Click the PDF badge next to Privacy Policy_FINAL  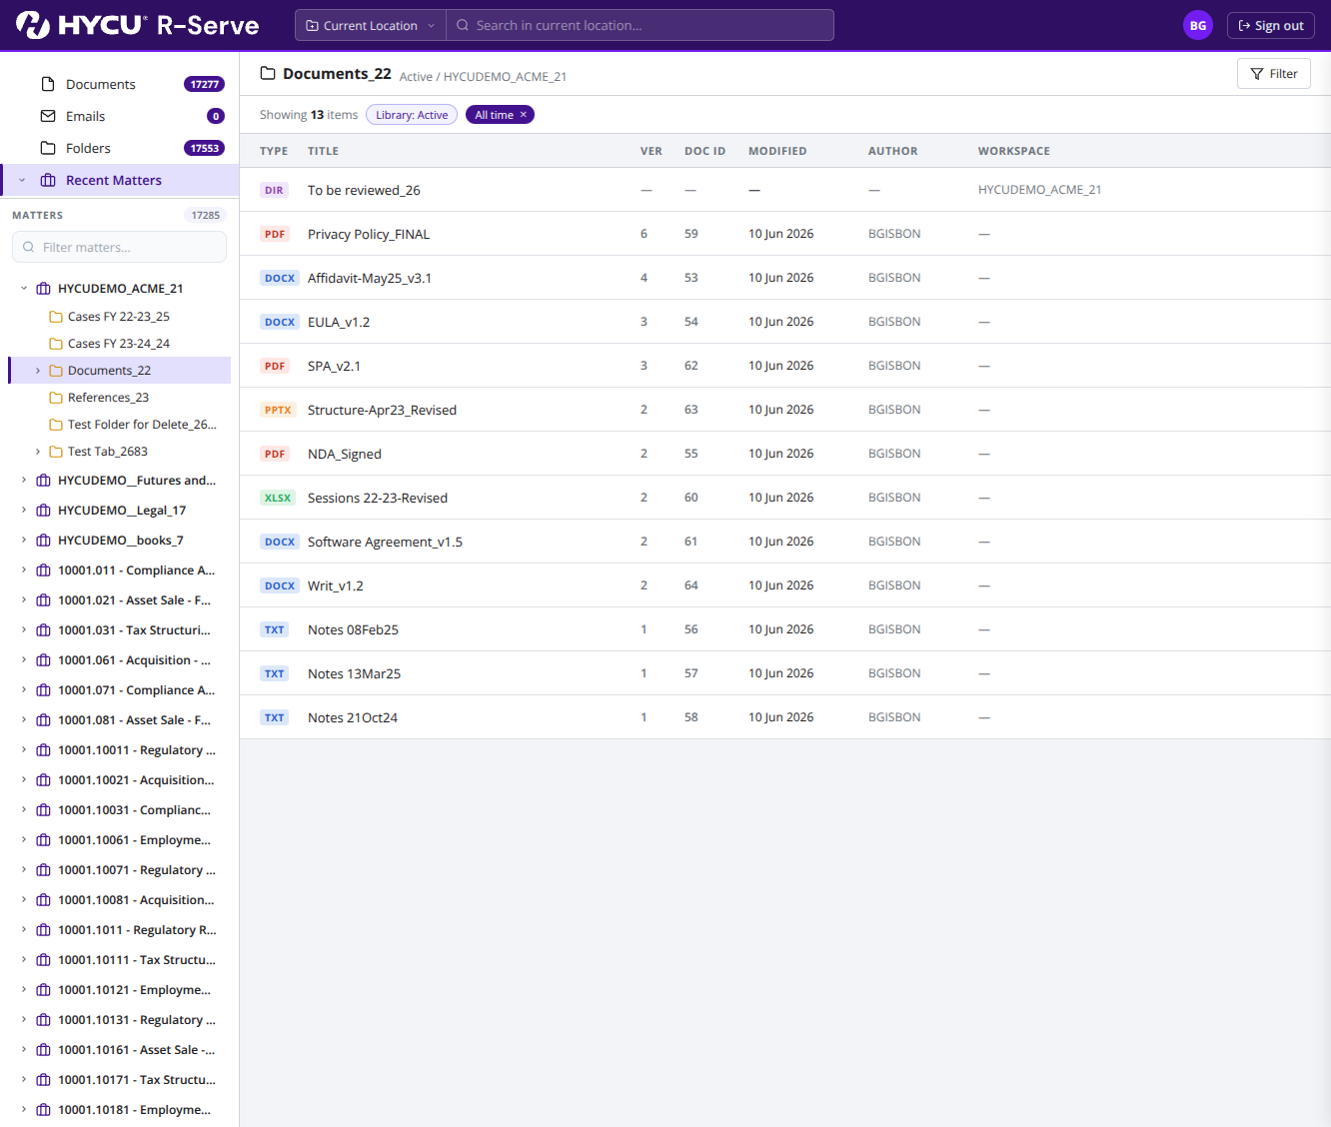click(275, 234)
